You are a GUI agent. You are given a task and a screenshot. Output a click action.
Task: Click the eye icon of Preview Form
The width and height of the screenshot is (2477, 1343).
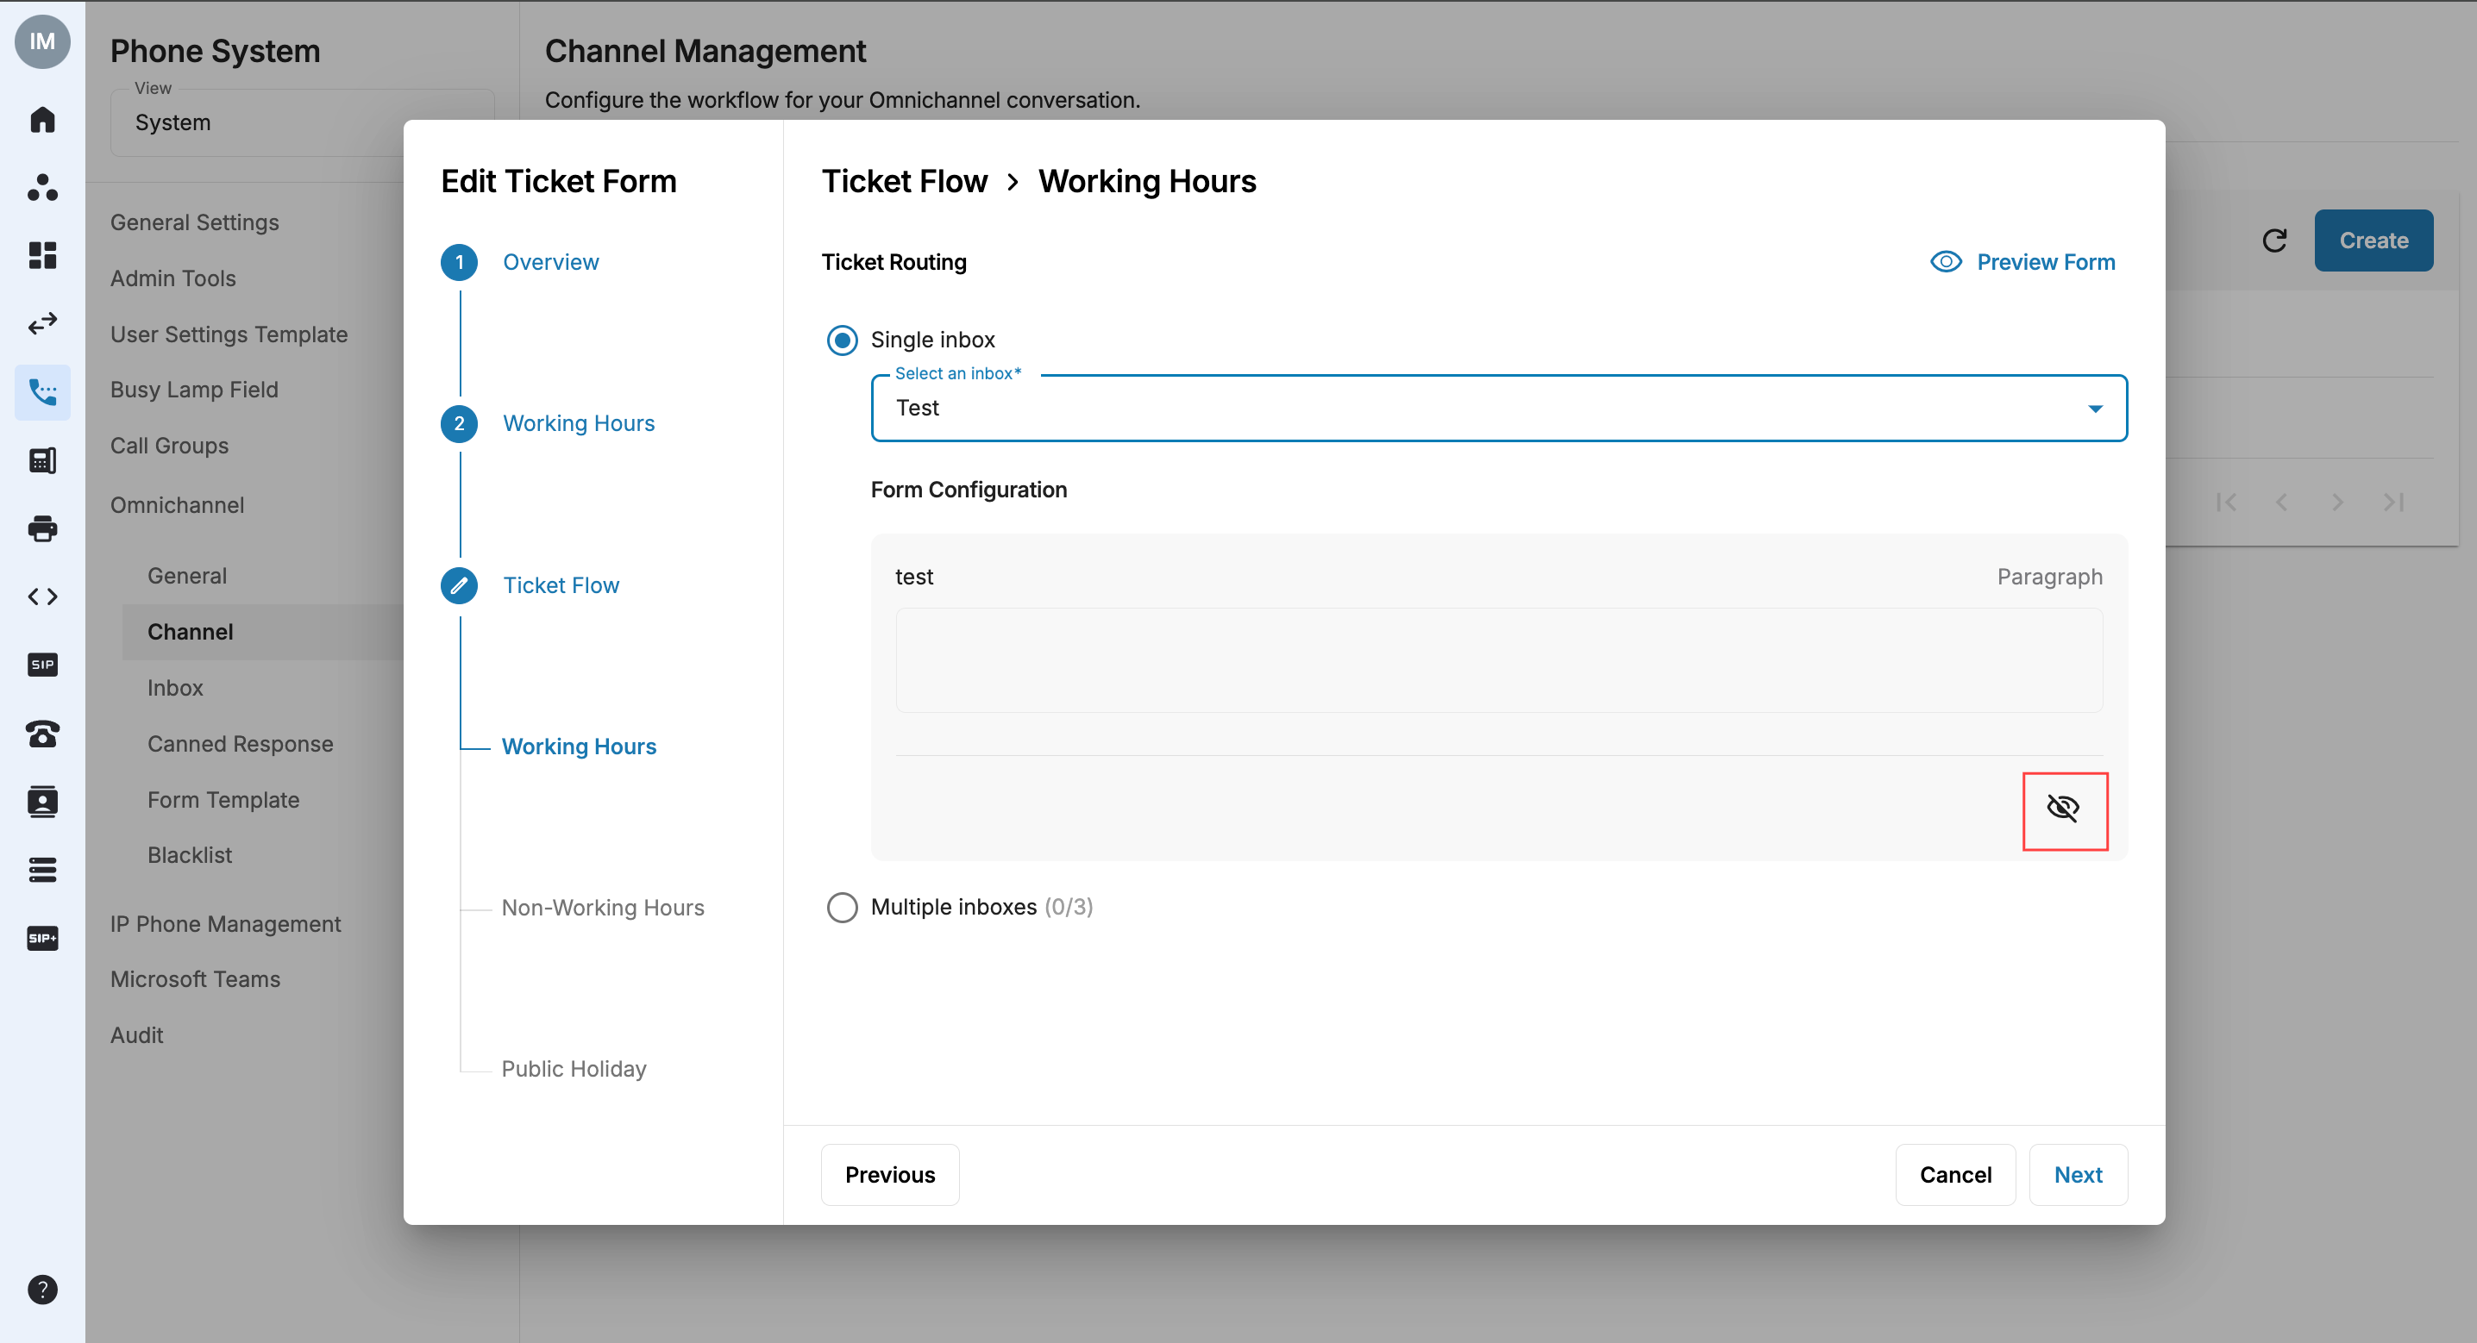[x=1945, y=261]
